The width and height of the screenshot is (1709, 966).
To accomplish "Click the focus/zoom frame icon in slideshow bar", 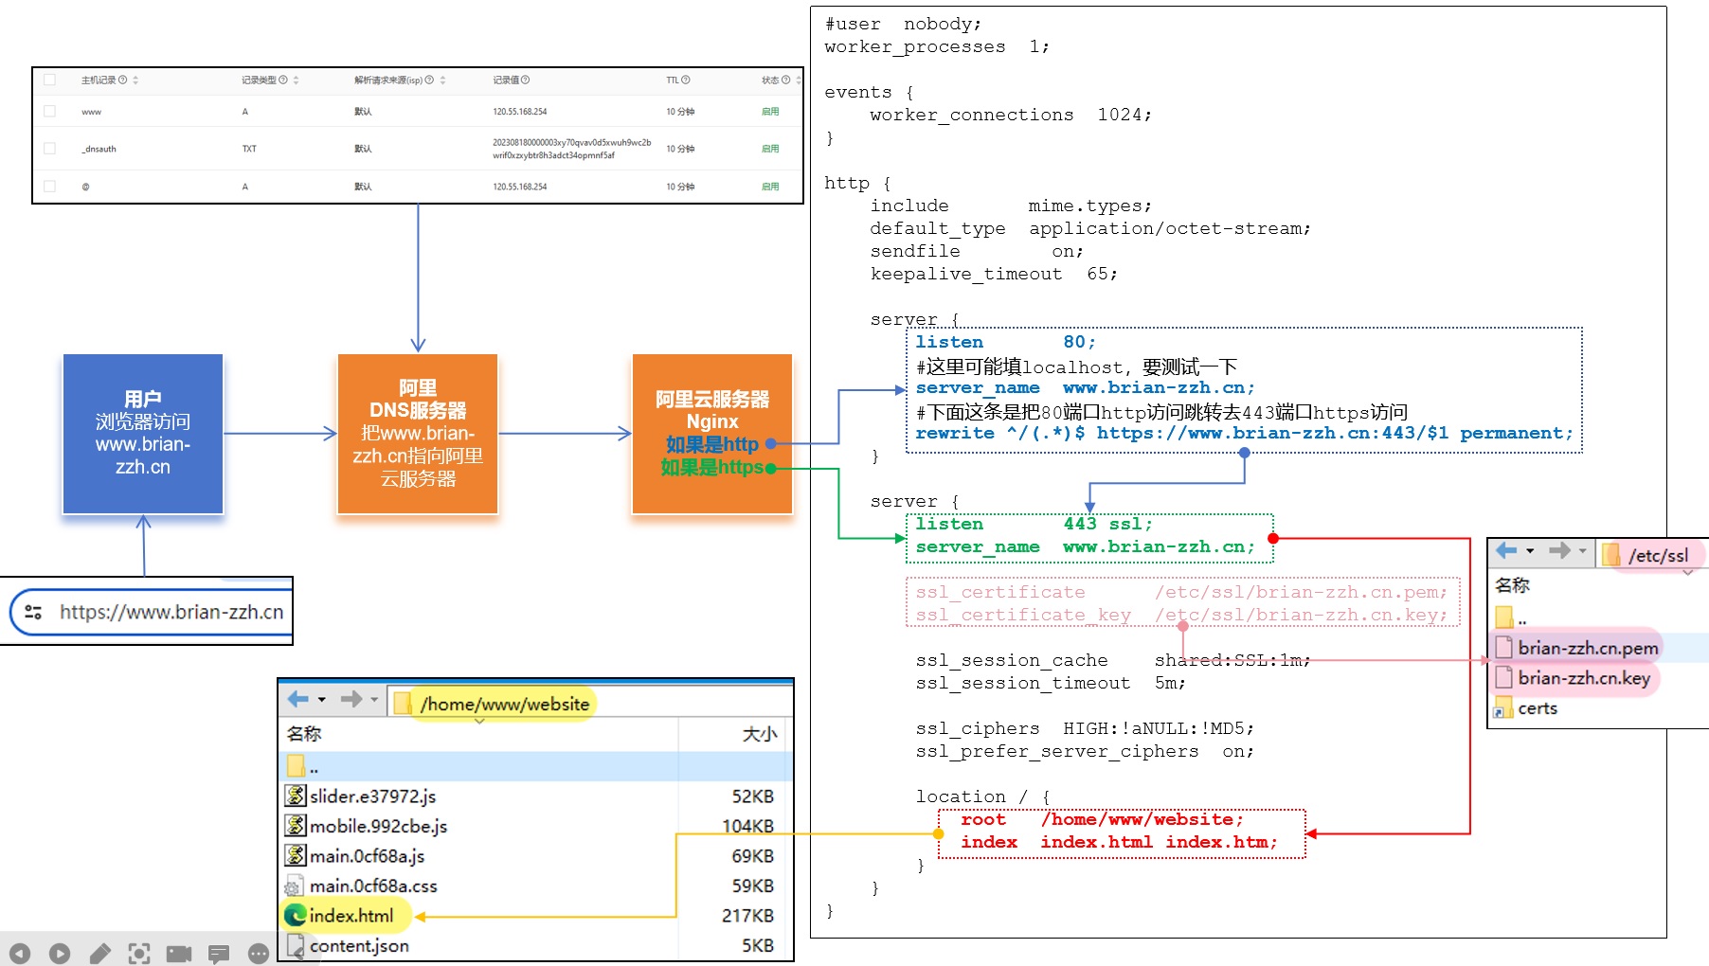I will pos(139,953).
